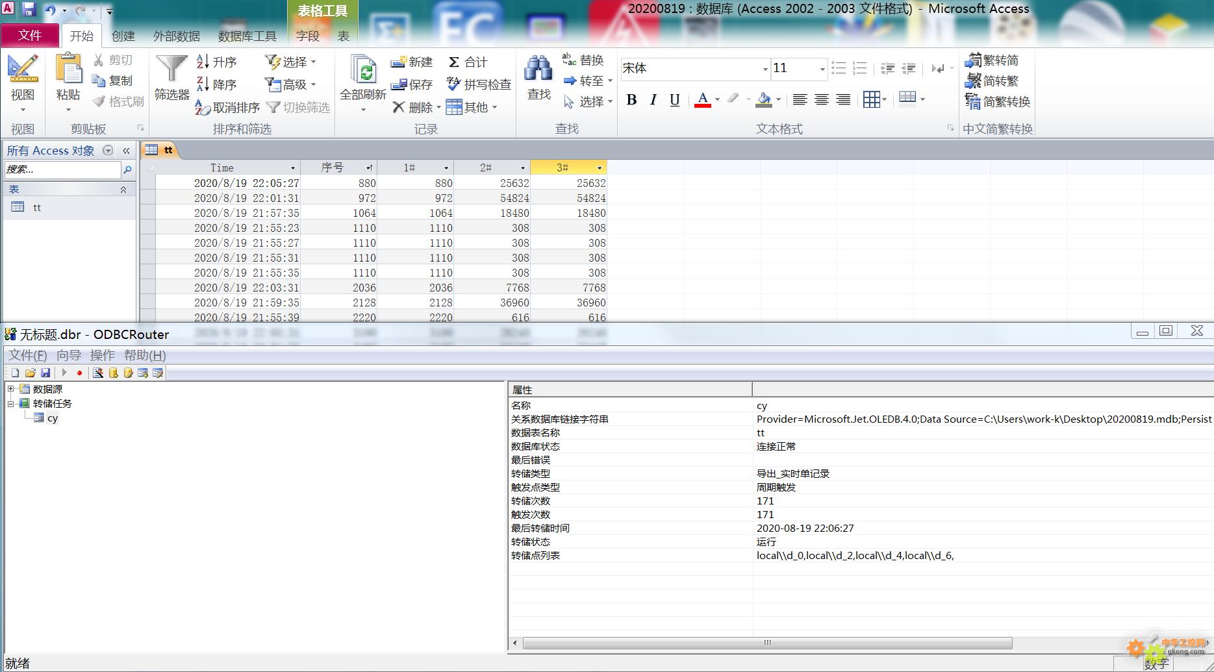Toggle align left text

pos(800,99)
